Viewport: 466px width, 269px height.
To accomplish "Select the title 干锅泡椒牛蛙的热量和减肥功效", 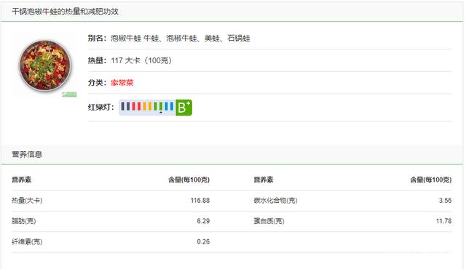I will (66, 12).
